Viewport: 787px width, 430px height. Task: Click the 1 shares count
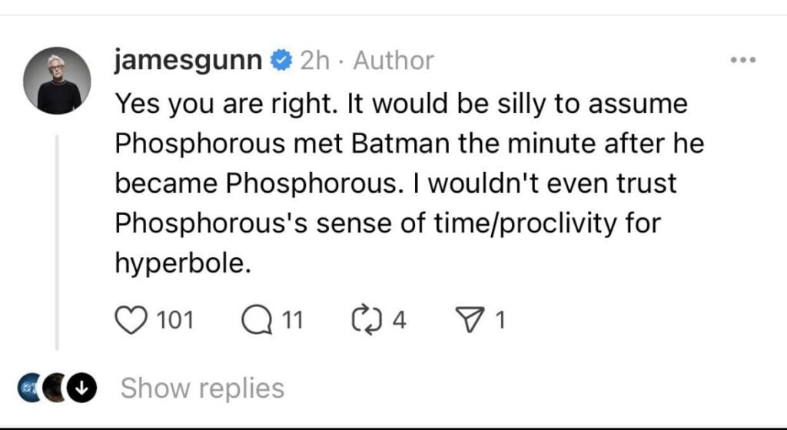pos(500,320)
